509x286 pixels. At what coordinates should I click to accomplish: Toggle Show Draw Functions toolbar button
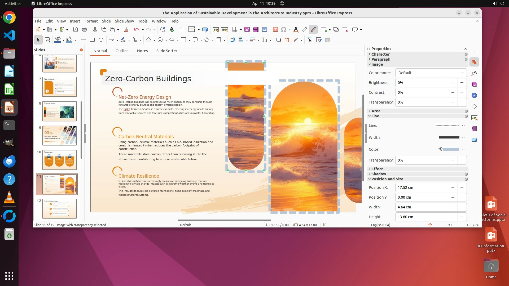click(x=313, y=30)
